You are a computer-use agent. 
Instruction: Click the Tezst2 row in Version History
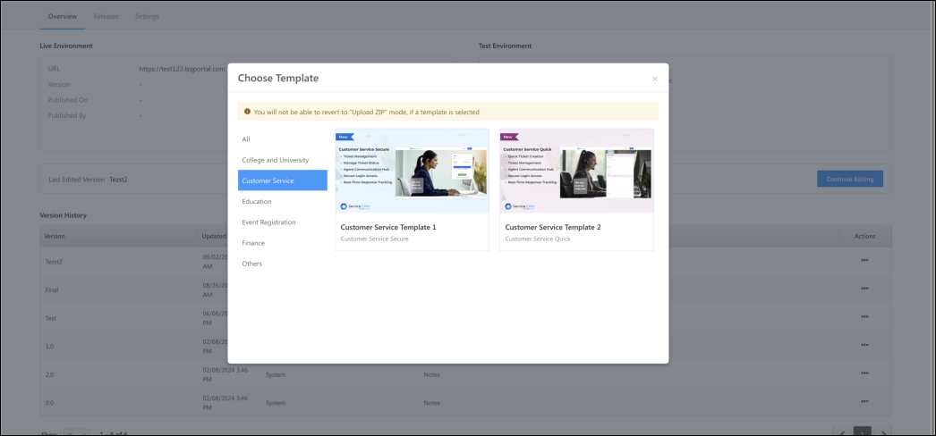(x=465, y=261)
